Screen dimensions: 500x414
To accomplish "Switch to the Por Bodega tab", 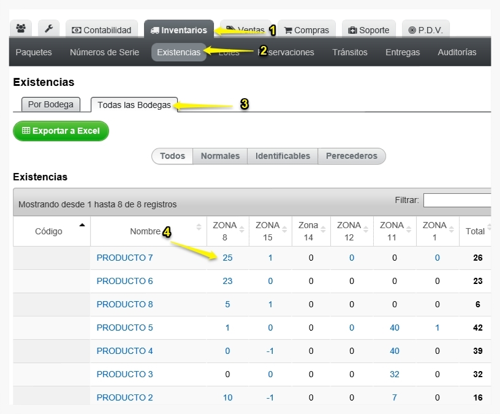I will pyautogui.click(x=51, y=104).
